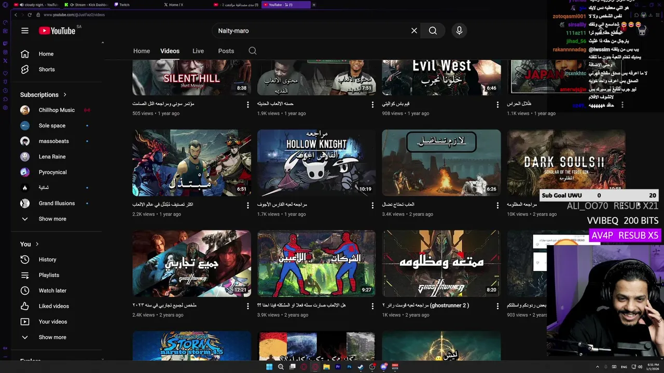Open Photoshop from the taskbar
Screen dimensions: 664x373
pyautogui.click(x=349, y=367)
